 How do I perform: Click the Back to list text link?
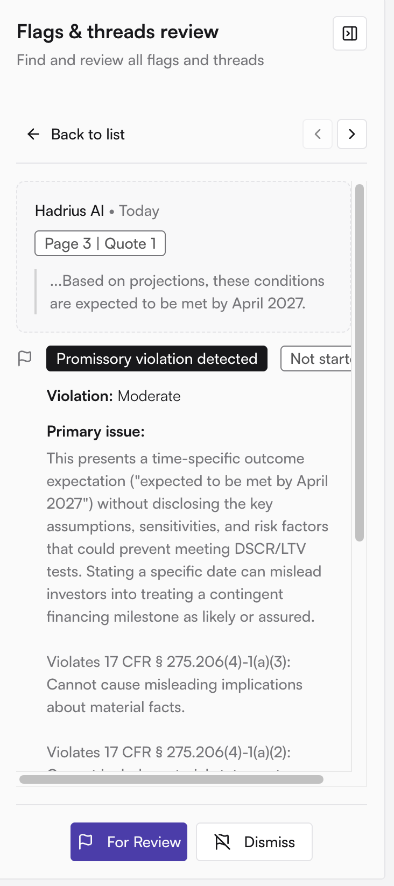[x=88, y=134]
